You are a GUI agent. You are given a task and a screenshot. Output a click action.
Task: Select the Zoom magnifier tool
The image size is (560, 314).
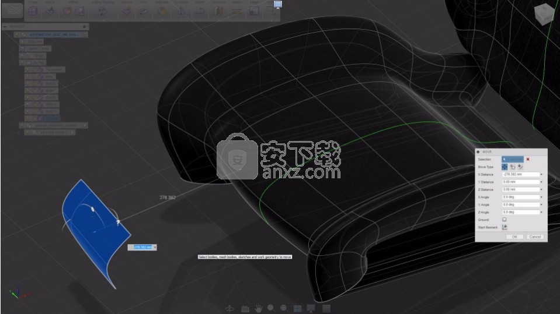pyautogui.click(x=271, y=308)
